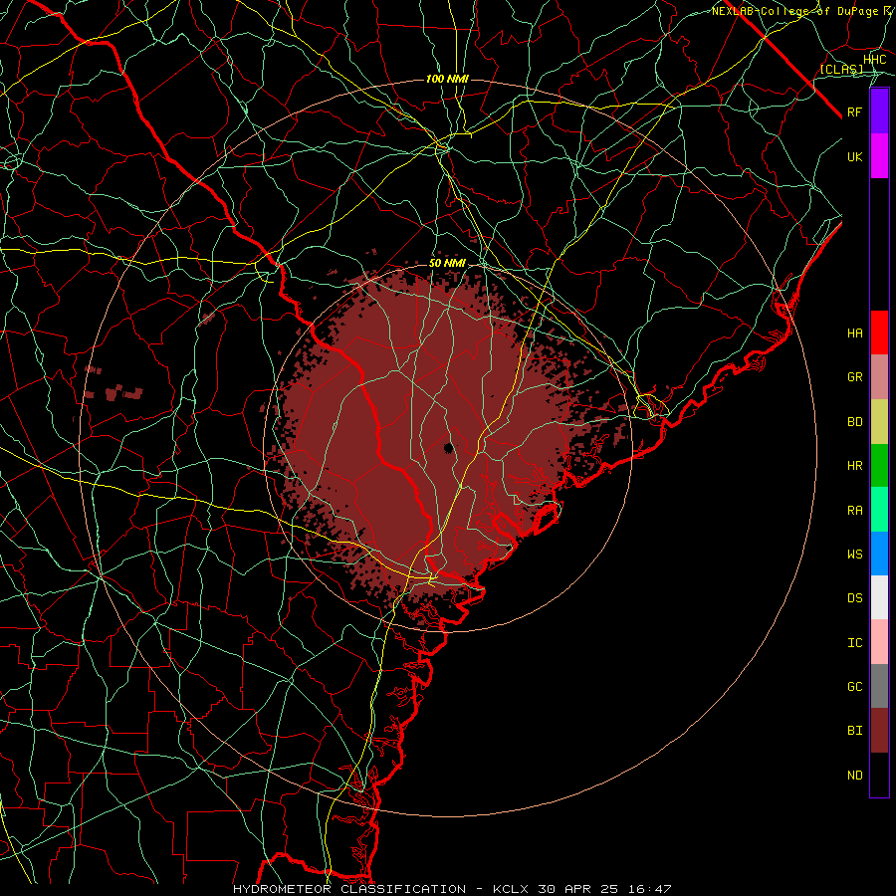Click the HHC product code label

[x=874, y=60]
